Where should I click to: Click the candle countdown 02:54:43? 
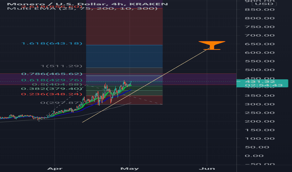pos(264,85)
